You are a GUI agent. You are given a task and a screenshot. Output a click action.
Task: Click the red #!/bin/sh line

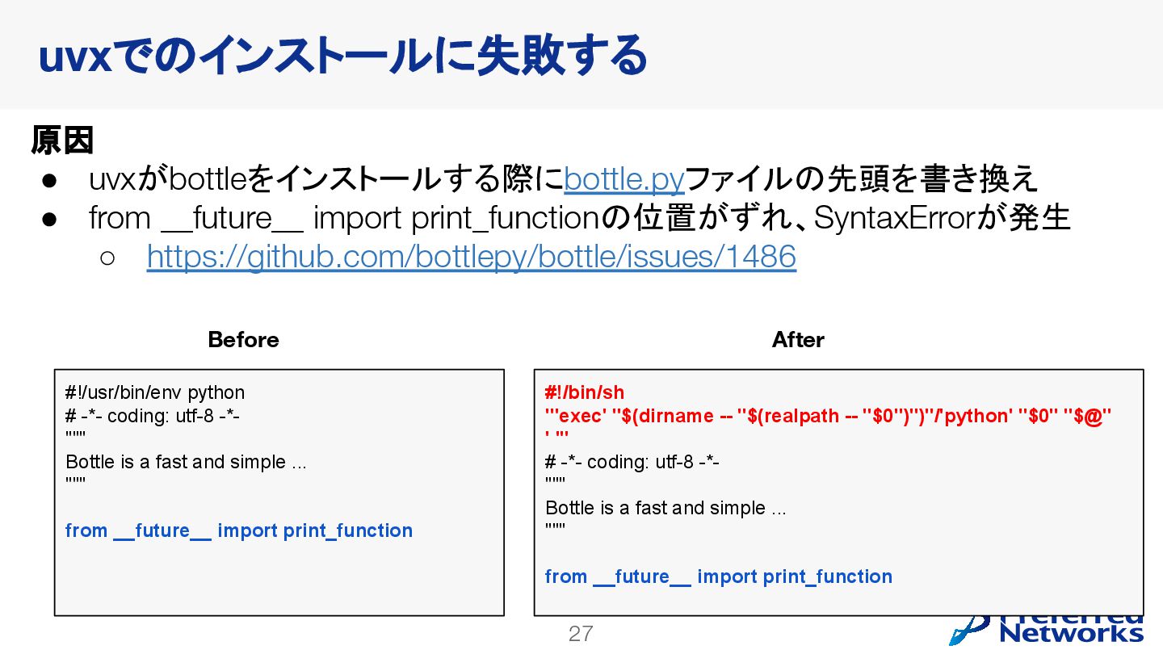point(585,392)
